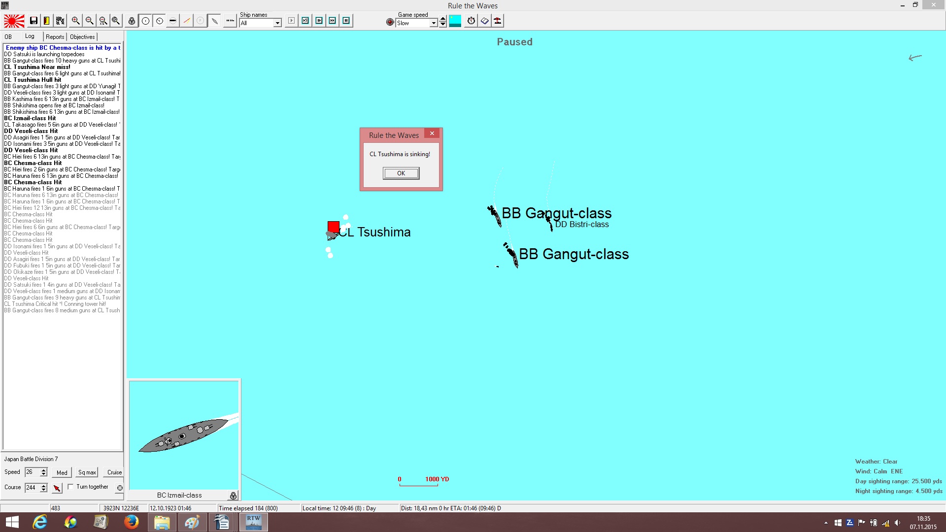Screen dimensions: 946x532
Task: Click the x5 zoom magnifier icon
Action: point(103,21)
